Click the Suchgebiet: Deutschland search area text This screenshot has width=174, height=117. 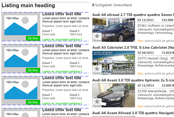113,5
